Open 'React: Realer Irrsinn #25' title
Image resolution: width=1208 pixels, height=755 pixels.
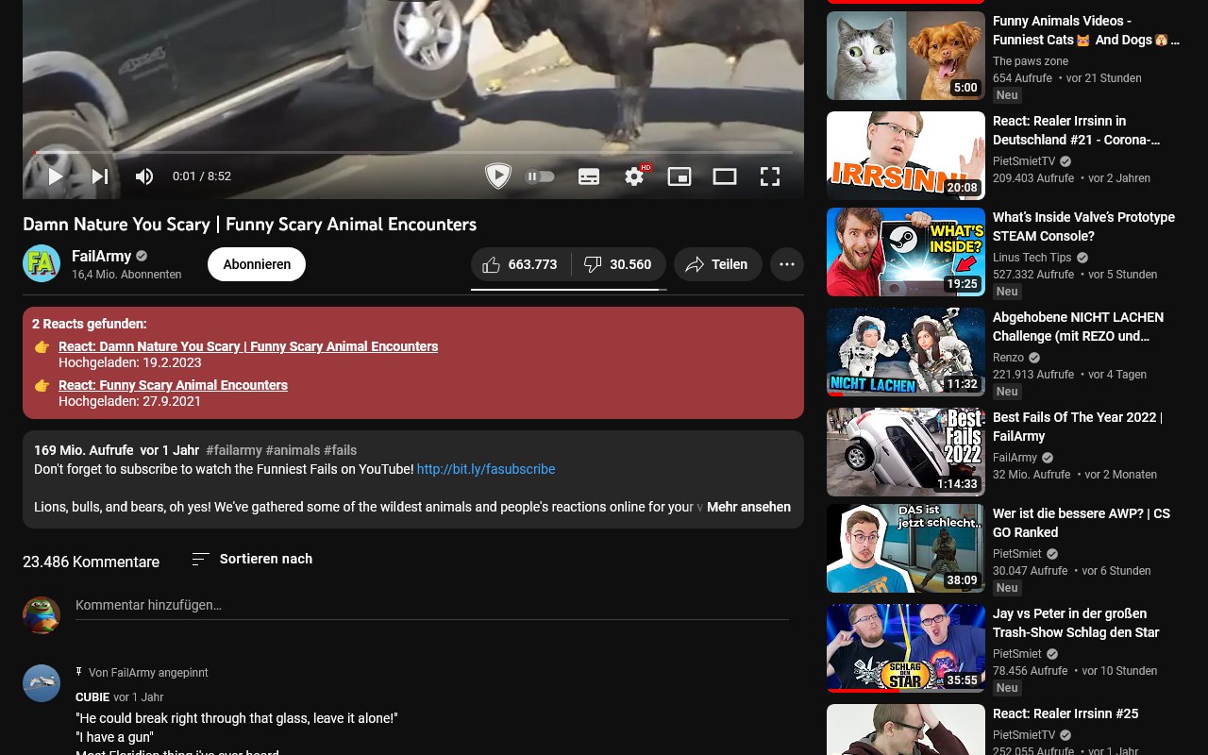(1065, 713)
